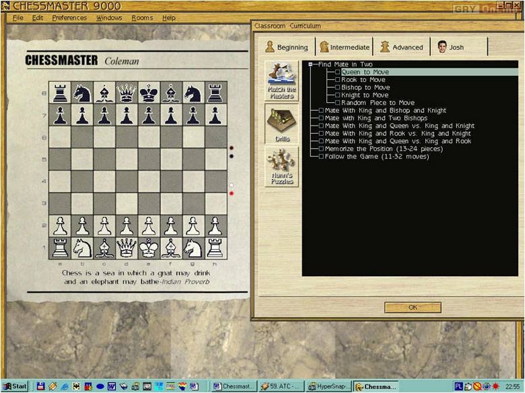525x393 pixels.
Task: Select the black pawn on h7
Action: click(215, 115)
